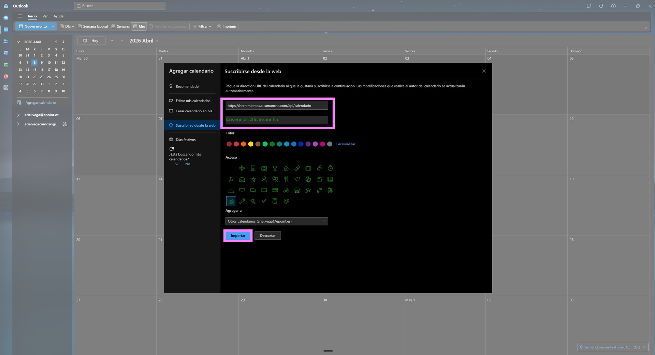The image size is (655, 355).
Task: Select the birthday cake calendar icon
Action: (231, 190)
